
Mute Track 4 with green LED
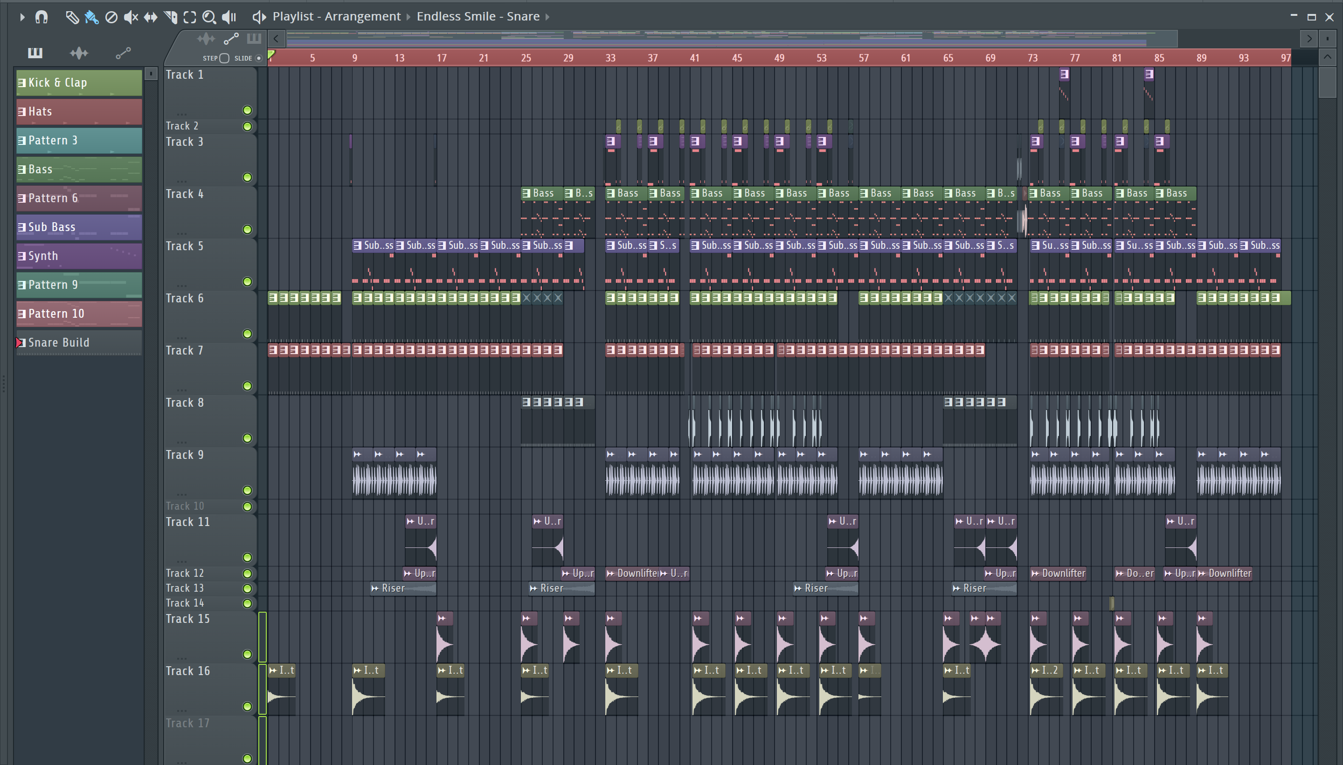247,230
